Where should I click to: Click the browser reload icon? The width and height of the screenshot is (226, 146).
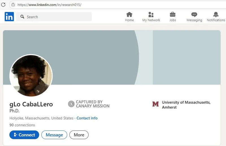coord(3,5)
